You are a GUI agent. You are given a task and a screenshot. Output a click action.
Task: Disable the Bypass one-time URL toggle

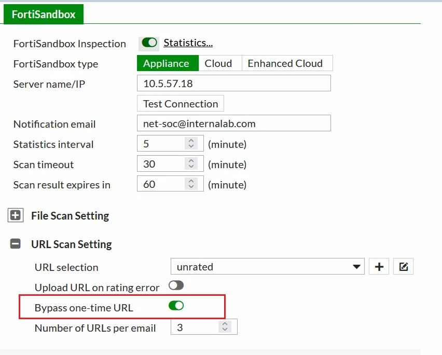point(176,306)
